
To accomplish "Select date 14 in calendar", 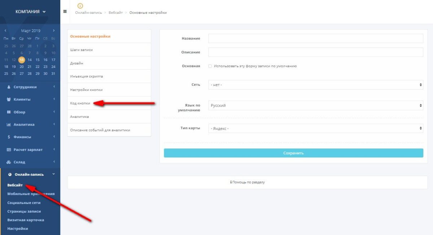I will pos(30,60).
